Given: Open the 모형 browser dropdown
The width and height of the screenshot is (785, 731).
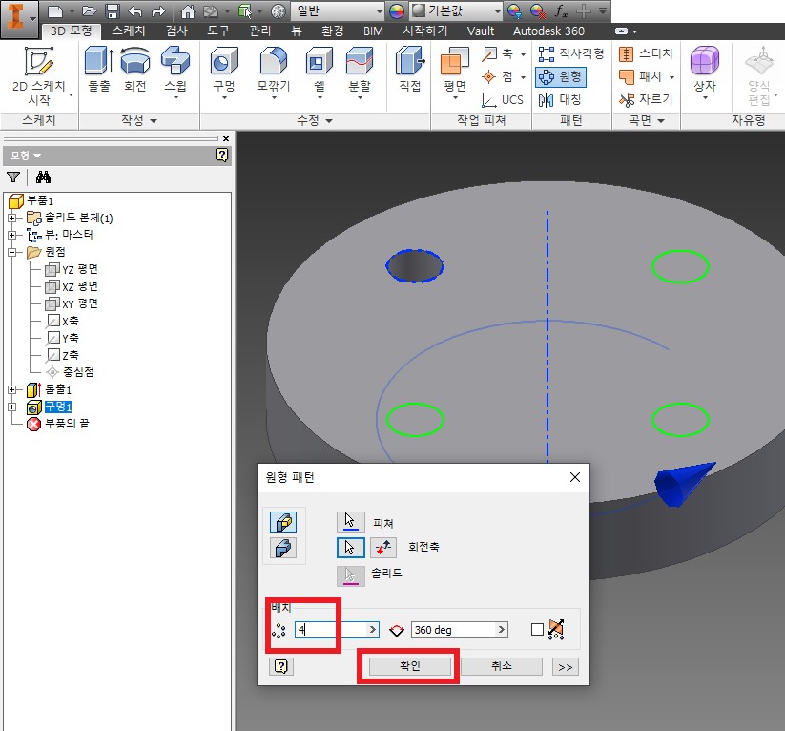Looking at the screenshot, I should pyautogui.click(x=26, y=156).
